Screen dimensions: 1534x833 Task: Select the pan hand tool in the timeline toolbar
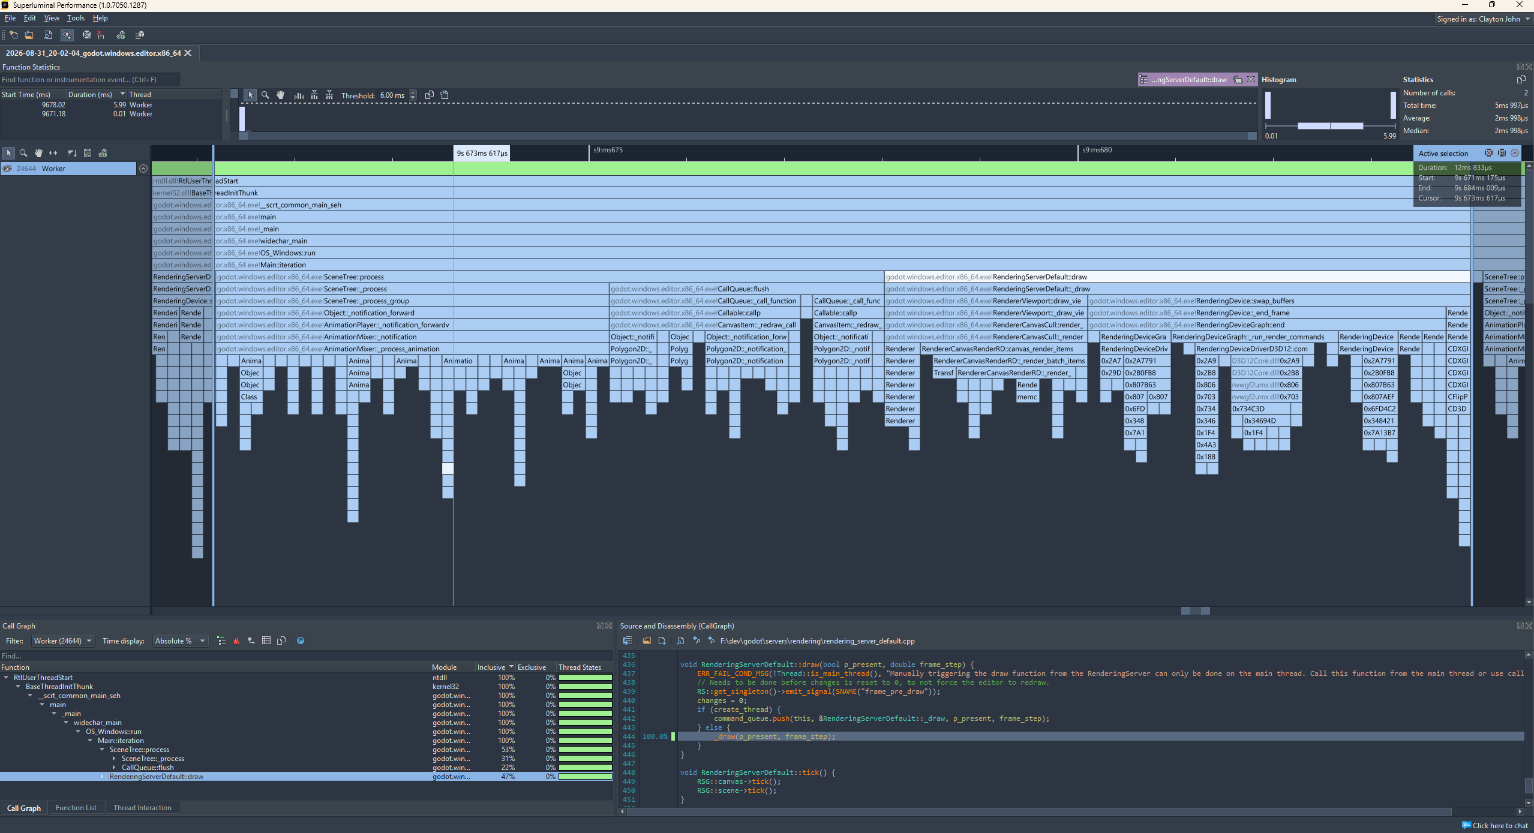point(38,153)
